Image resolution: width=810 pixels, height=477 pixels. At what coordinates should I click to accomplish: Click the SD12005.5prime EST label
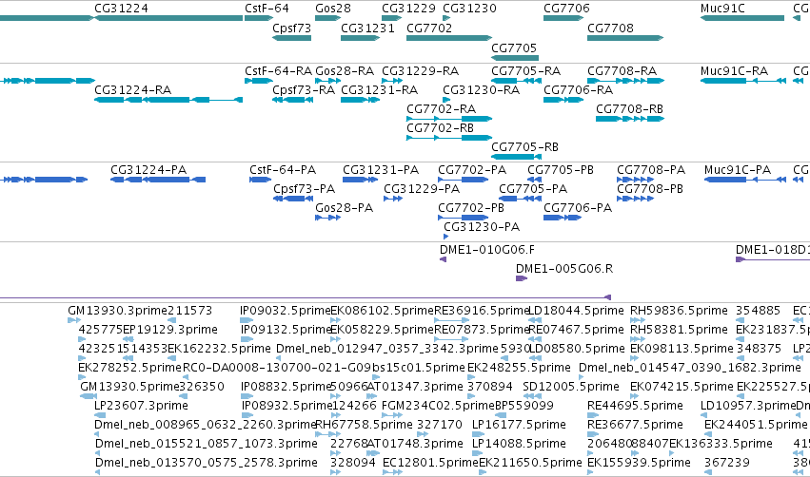click(x=571, y=387)
